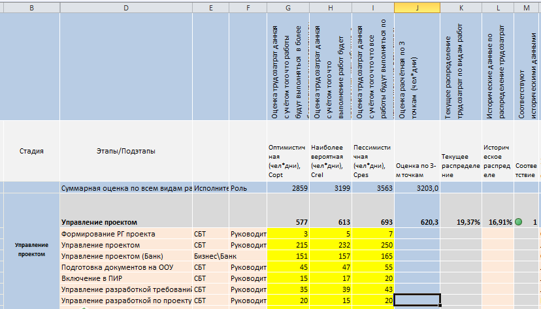This screenshot has width=541, height=309.
Task: Select column B header
Action: (x=31, y=8)
